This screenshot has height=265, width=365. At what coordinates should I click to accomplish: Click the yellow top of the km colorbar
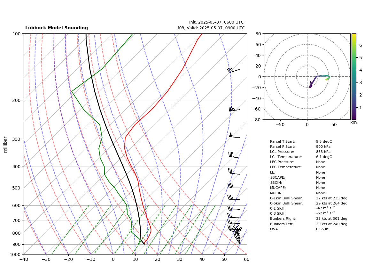353,35
